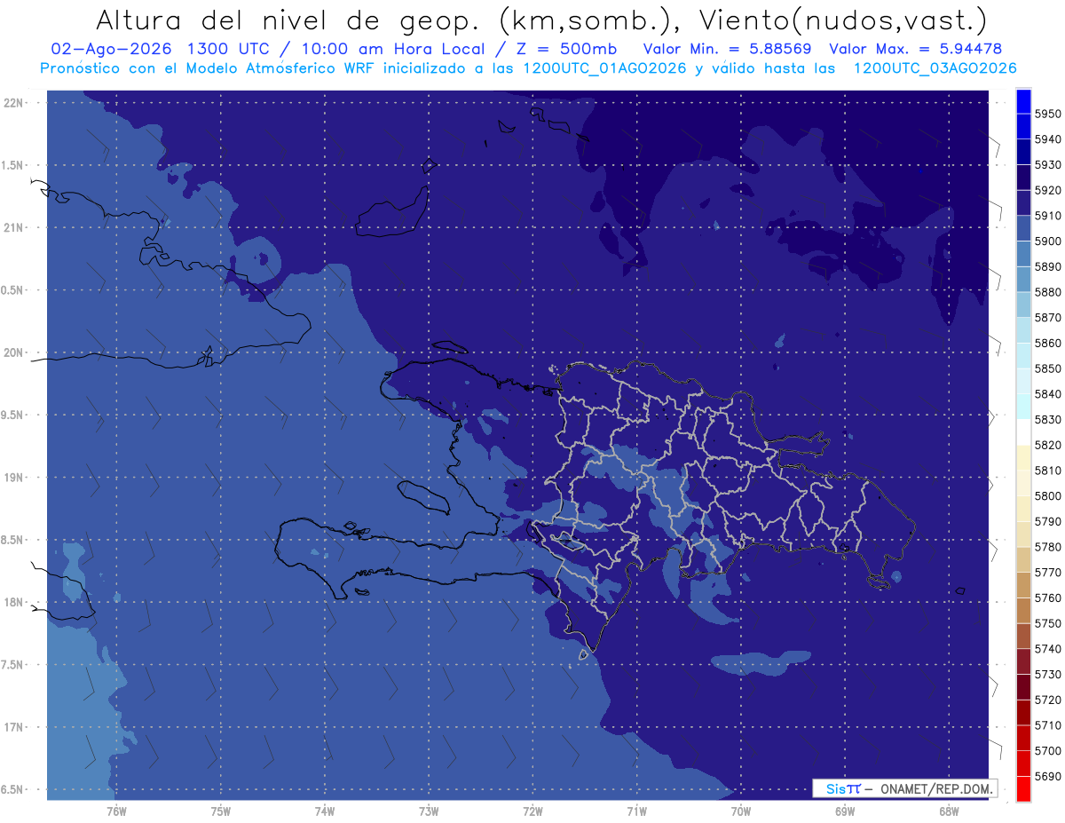Click the '70W' longitude label
1065x823 pixels.
[741, 811]
